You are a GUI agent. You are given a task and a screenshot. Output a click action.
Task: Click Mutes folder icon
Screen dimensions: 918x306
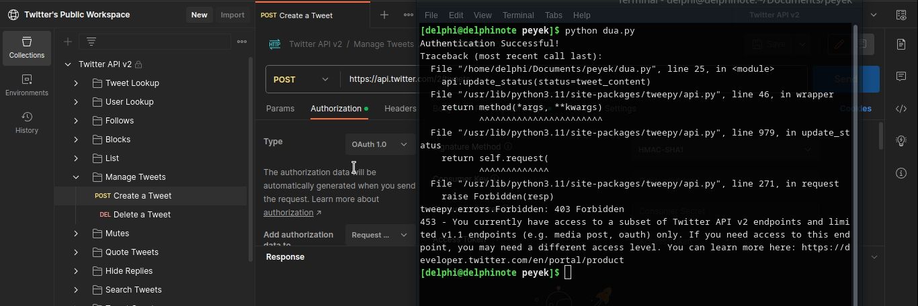(x=97, y=234)
